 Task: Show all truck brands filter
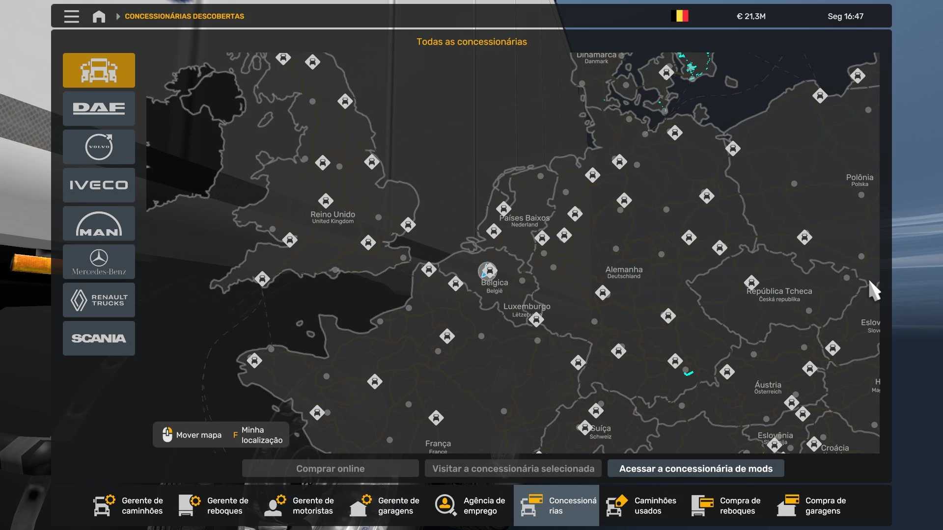[x=99, y=70]
